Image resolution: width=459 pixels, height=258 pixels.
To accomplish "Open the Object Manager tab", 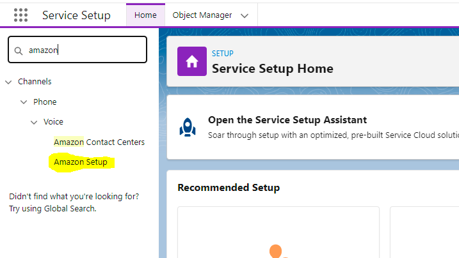I will click(202, 15).
